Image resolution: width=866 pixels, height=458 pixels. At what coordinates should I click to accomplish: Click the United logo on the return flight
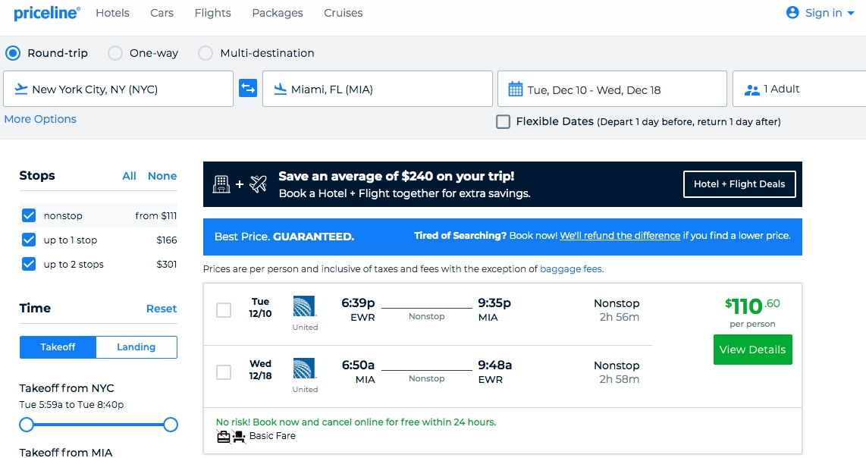[x=304, y=369]
